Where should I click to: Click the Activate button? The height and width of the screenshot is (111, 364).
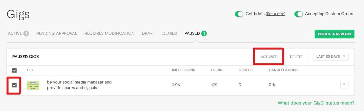point(269,57)
